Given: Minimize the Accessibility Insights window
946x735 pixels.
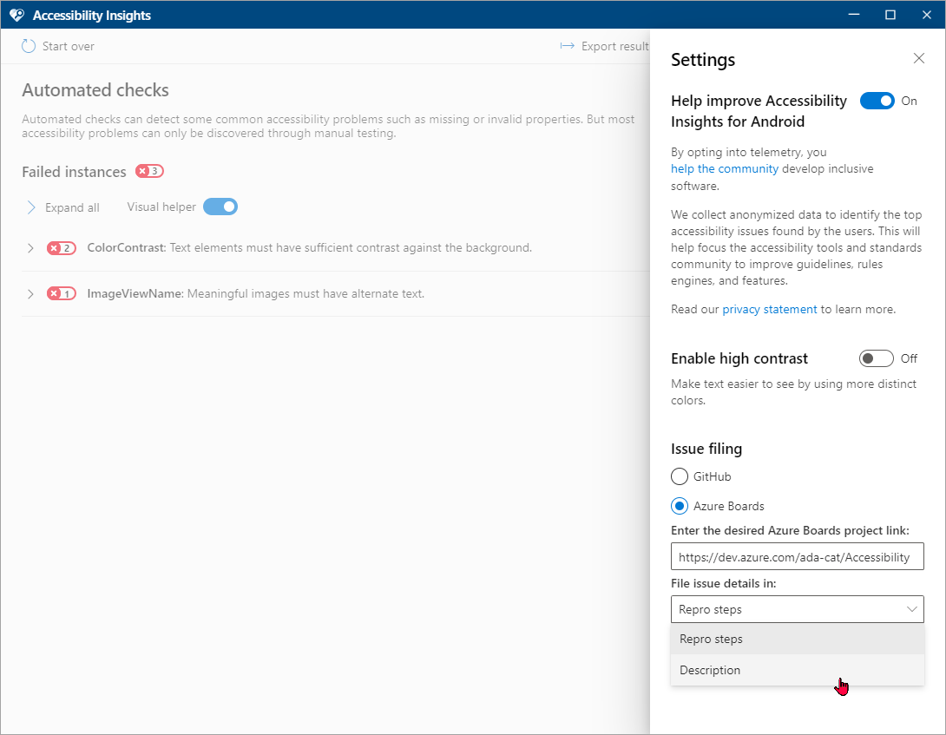Looking at the screenshot, I should (x=853, y=15).
